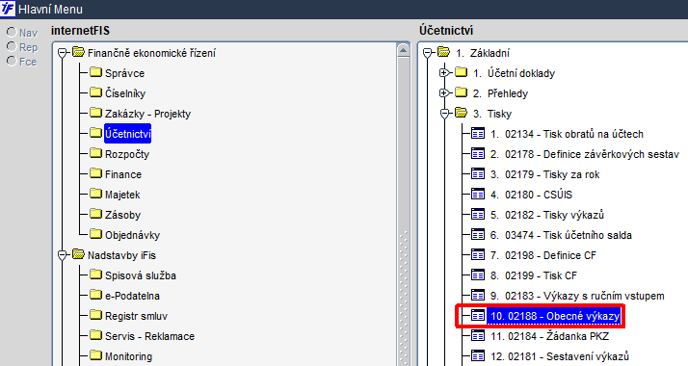
Task: Open the Servis - Reklamace item
Action: [x=149, y=336]
